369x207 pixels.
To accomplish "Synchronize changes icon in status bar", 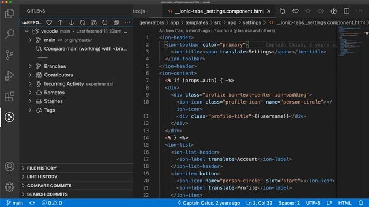I will pos(32,203).
